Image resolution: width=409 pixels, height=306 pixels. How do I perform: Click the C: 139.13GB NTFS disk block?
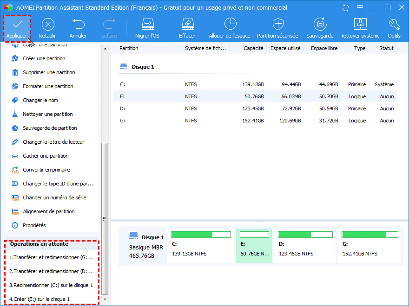click(x=201, y=246)
